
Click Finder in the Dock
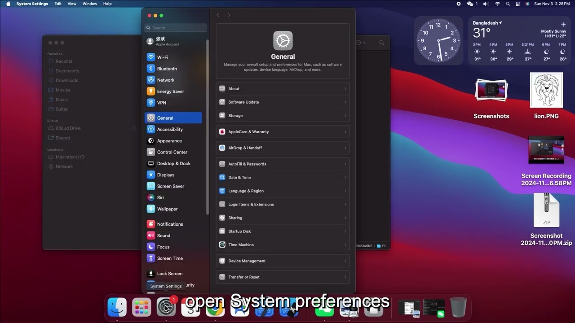(x=117, y=307)
